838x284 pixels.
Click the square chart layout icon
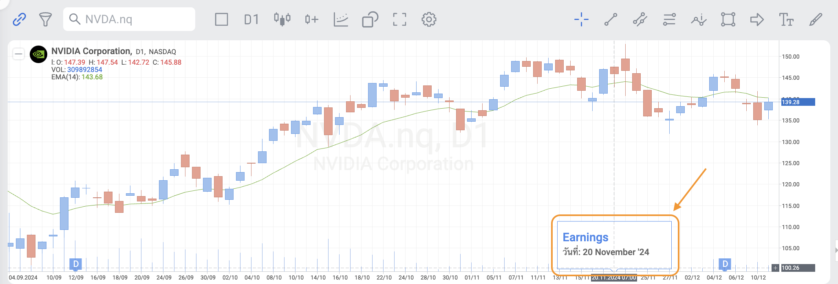[221, 19]
